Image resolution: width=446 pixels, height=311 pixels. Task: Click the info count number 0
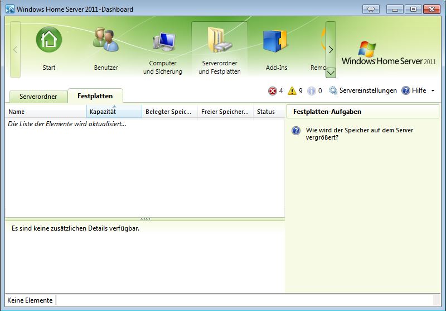coord(320,91)
